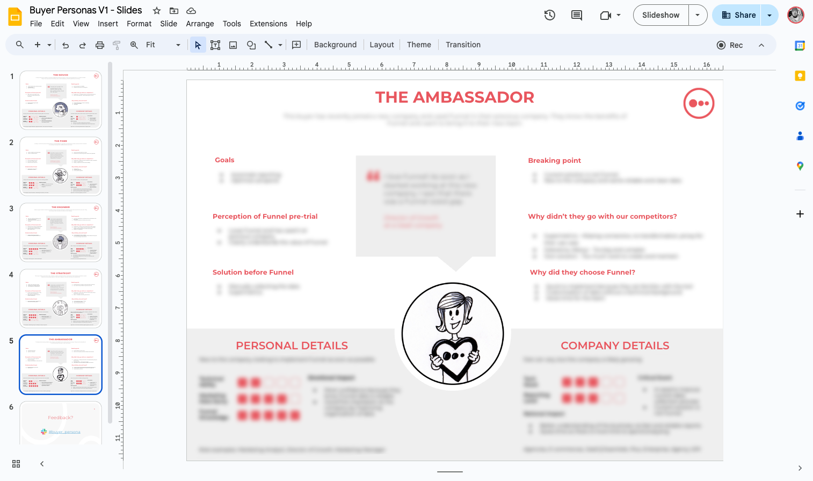Open the Theme panel

419,45
